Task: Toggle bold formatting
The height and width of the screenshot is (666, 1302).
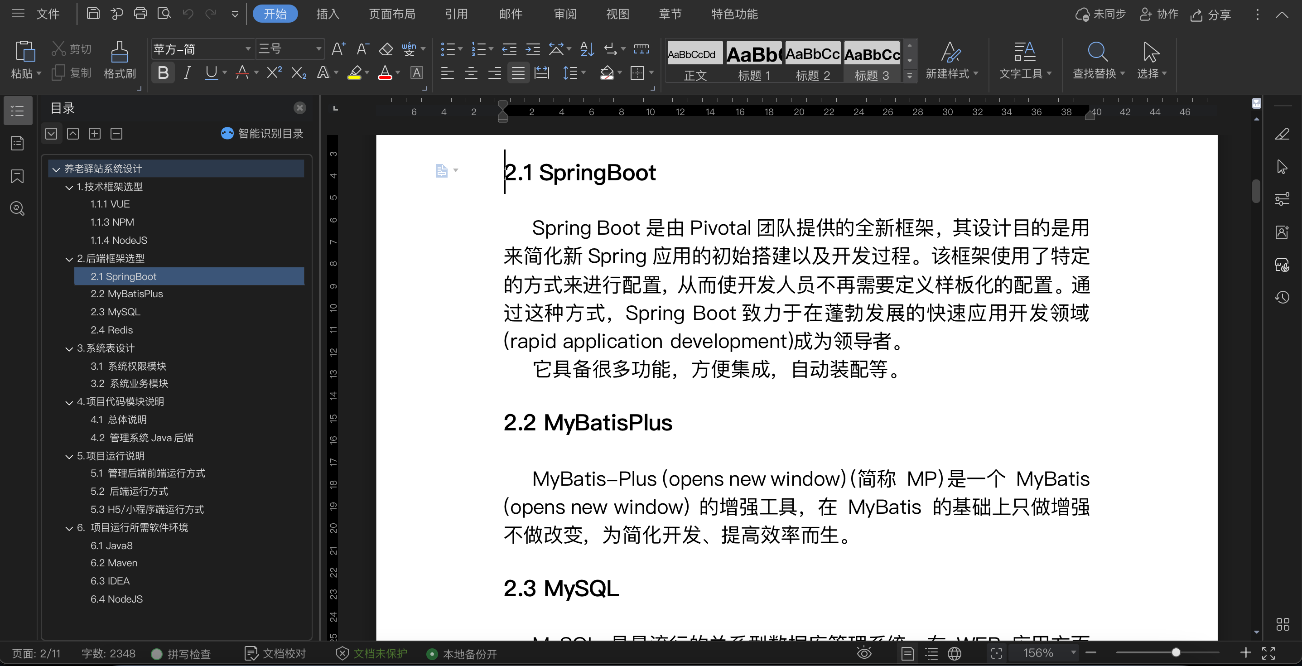Action: [x=163, y=72]
